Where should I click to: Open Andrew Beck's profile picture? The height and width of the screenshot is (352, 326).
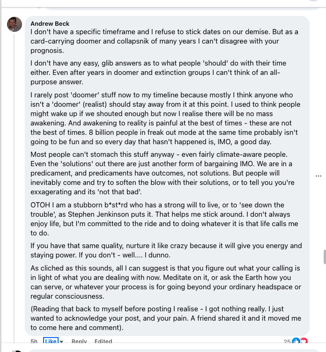pyautogui.click(x=15, y=24)
